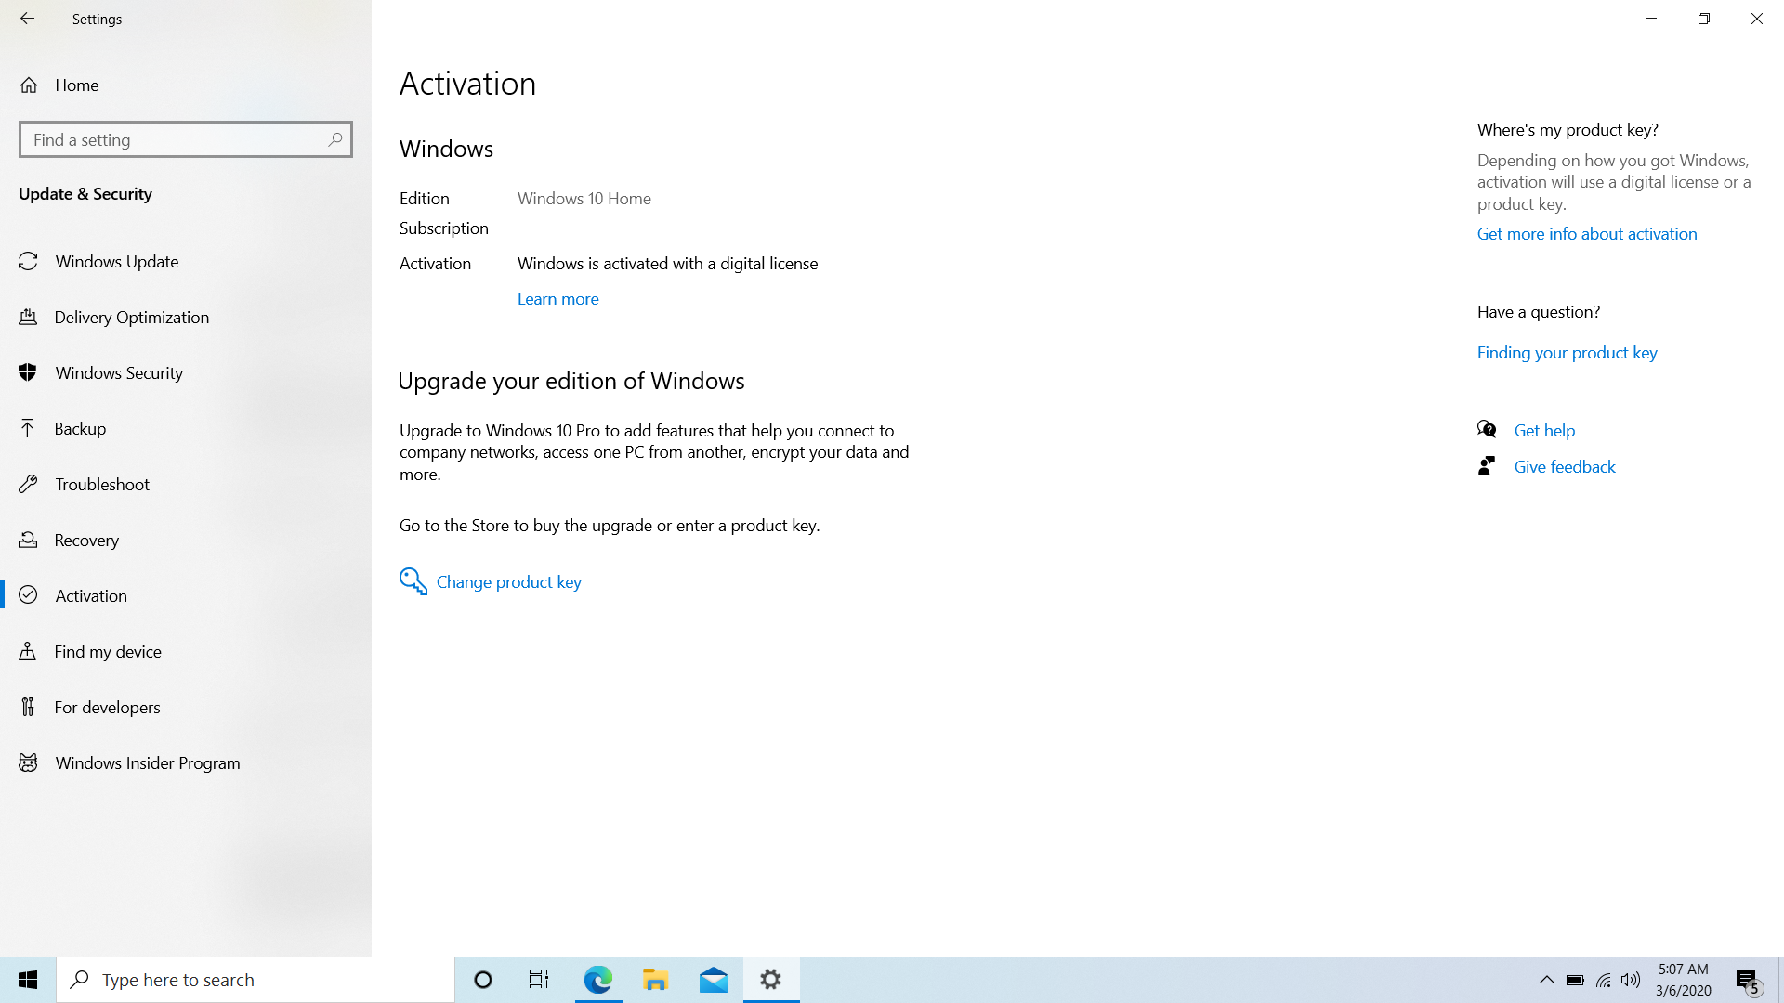This screenshot has height=1003, width=1784.
Task: Focus the Find a setting search box
Action: (186, 139)
